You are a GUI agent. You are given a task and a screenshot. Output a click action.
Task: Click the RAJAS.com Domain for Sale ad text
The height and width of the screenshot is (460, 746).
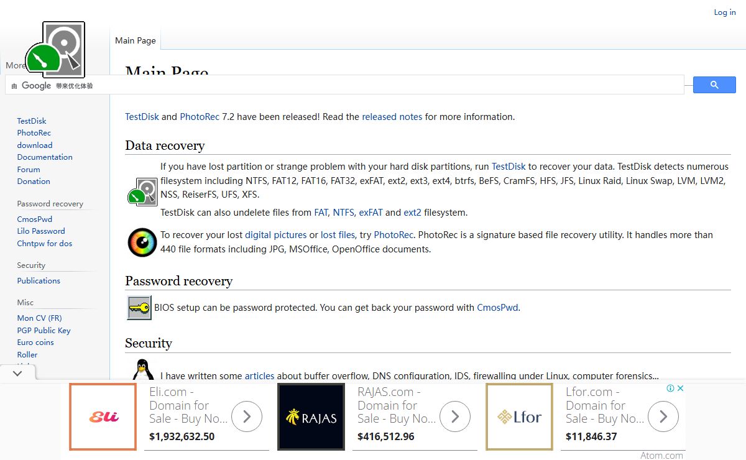click(397, 405)
